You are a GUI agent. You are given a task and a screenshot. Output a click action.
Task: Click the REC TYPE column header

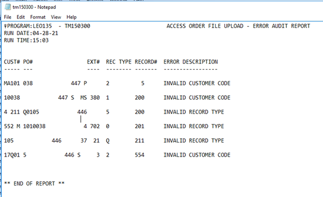point(119,62)
